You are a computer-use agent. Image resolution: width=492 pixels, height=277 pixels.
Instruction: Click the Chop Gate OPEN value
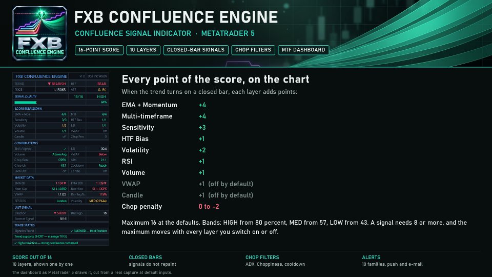pyautogui.click(x=63, y=160)
